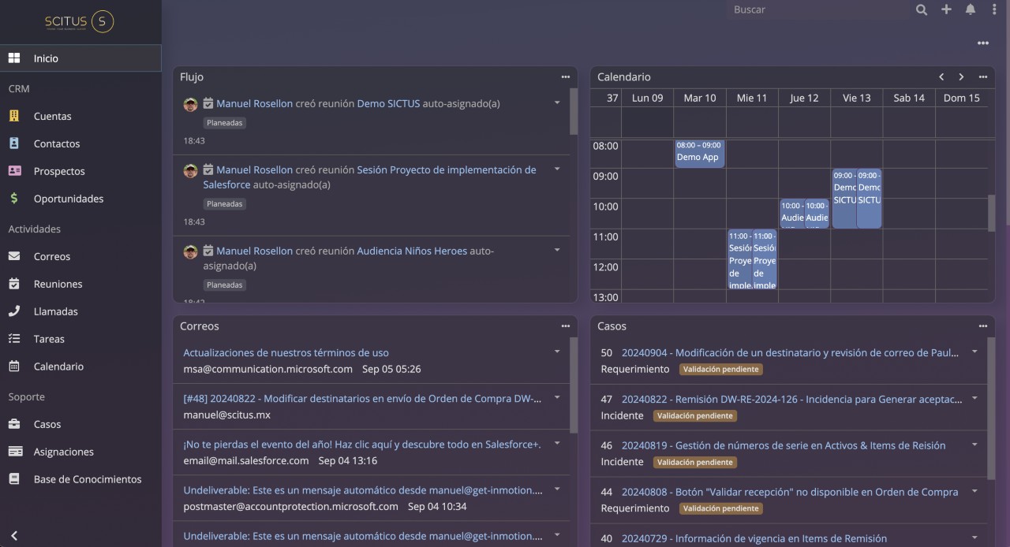Open the vertical three-dot user menu
Screen dimensions: 1010x547
(994, 9)
